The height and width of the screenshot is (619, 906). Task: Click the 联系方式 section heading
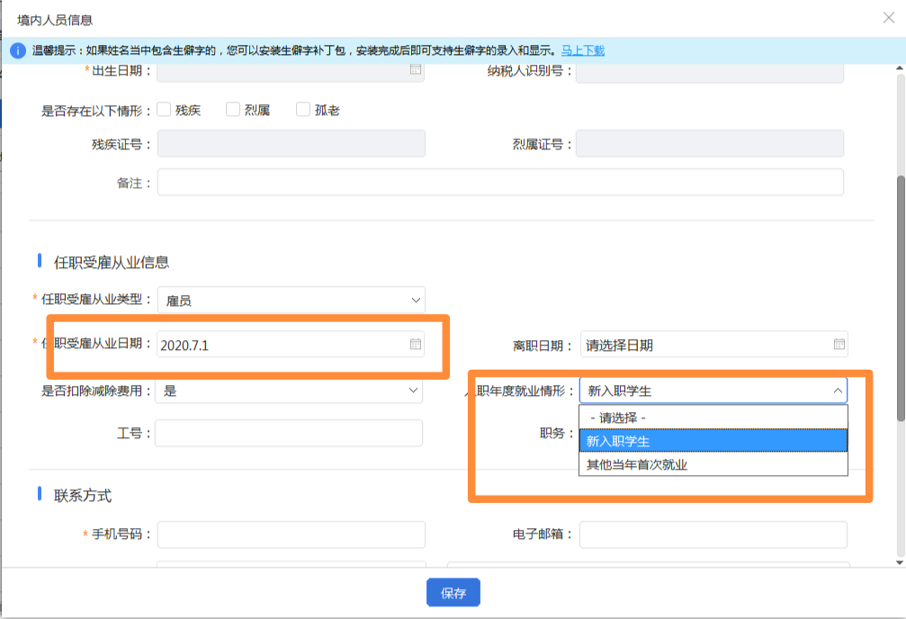click(x=83, y=496)
